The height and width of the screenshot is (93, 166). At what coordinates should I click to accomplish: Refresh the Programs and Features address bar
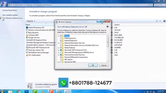point(151,5)
